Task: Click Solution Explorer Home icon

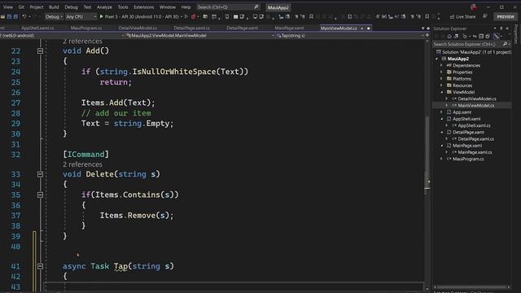Action: point(449,36)
